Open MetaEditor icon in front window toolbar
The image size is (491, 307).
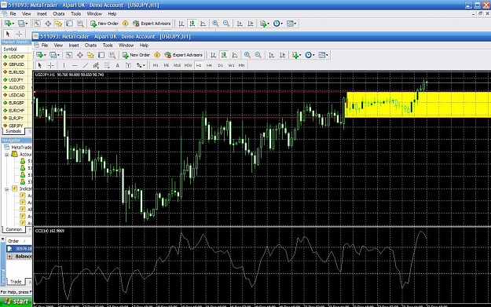[x=157, y=55]
